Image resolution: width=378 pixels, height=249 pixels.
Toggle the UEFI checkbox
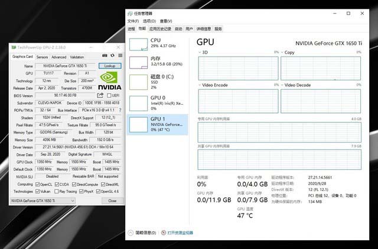(x=109, y=95)
